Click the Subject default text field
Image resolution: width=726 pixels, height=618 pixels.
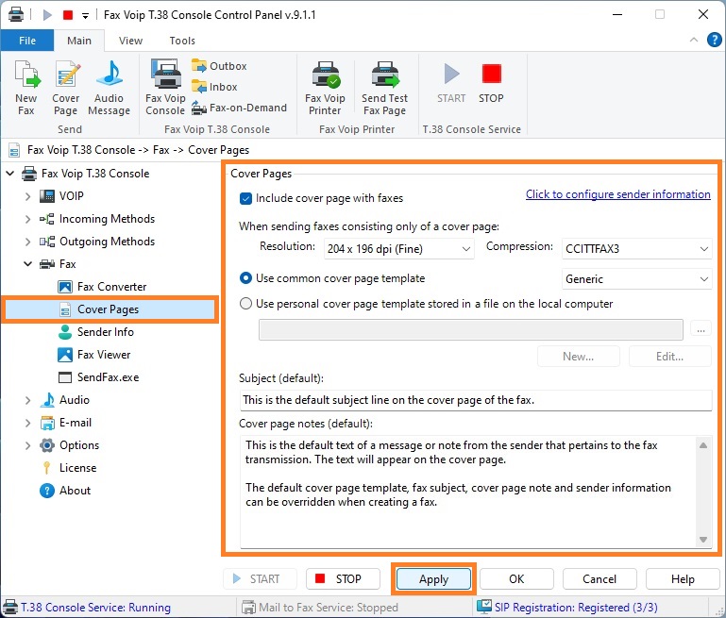(476, 400)
